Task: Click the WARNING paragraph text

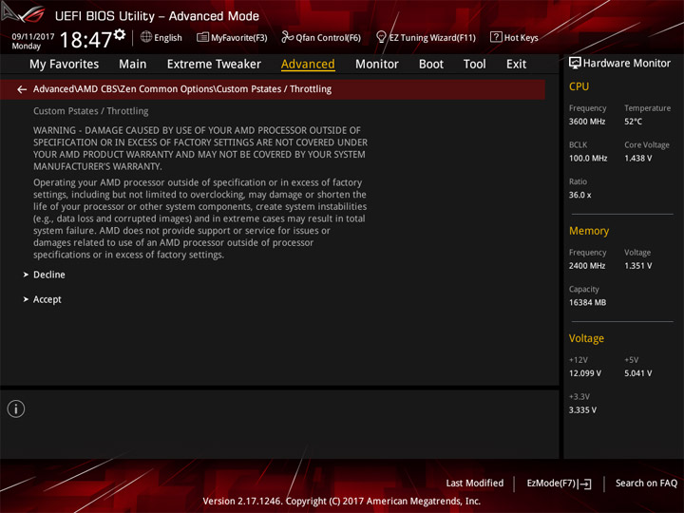Action: click(x=200, y=148)
